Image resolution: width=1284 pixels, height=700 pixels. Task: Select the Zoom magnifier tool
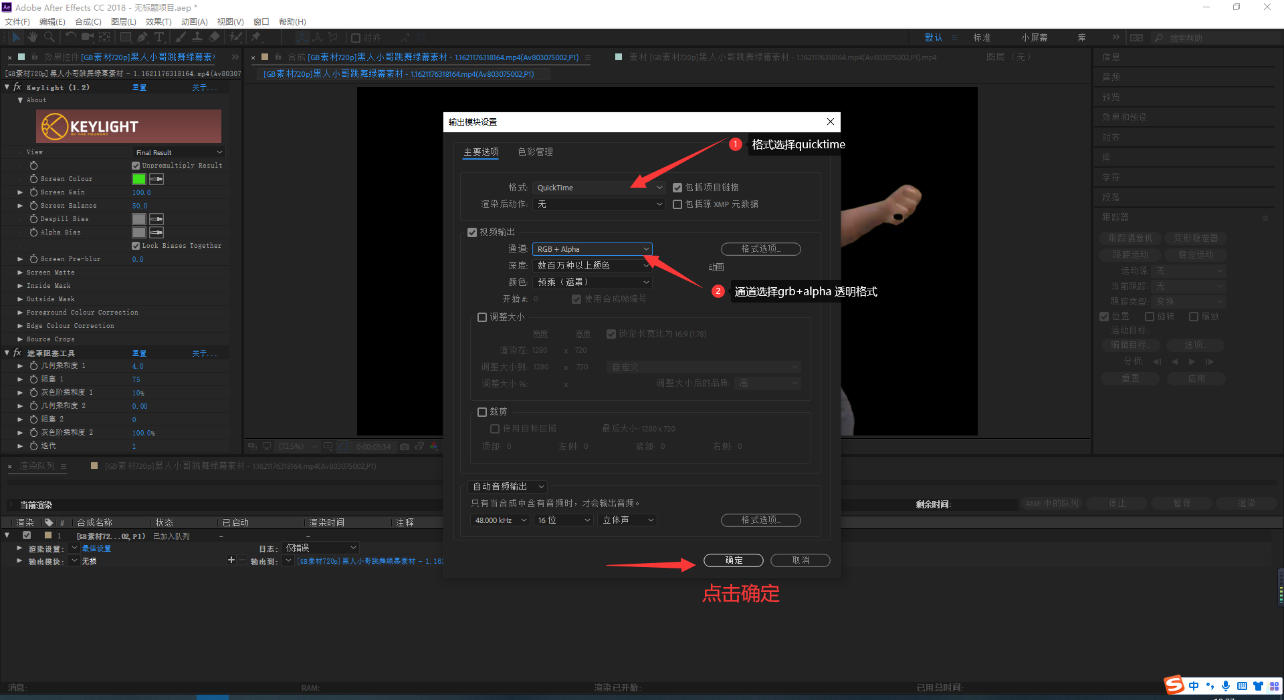click(x=49, y=37)
